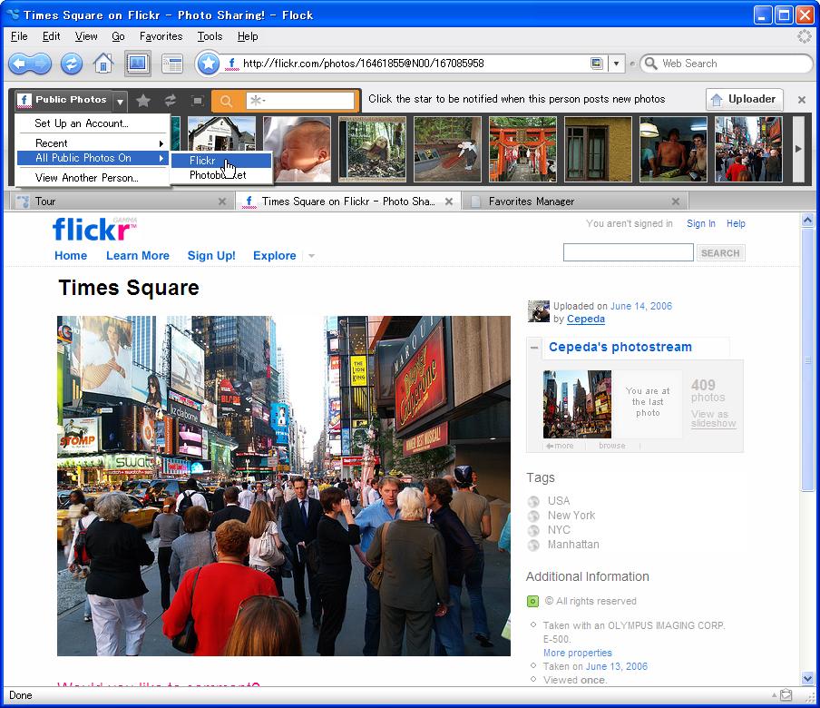Click the page vertical scrollbar thumb

[807, 360]
